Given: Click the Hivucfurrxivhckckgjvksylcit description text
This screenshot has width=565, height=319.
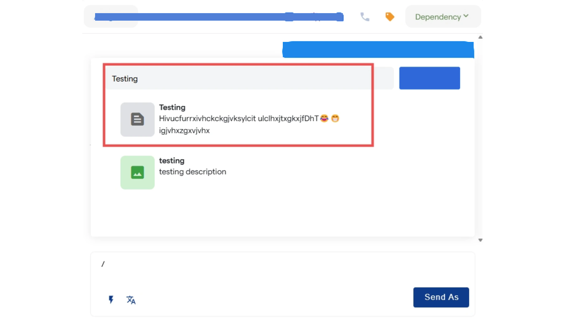Looking at the screenshot, I should coord(239,119).
